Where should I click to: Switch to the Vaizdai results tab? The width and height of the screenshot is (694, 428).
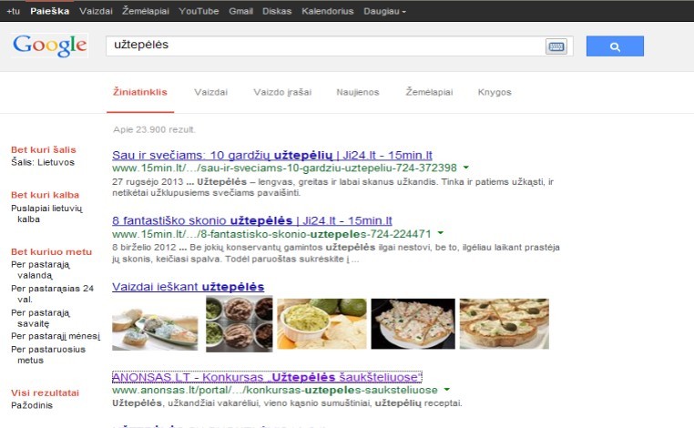pyautogui.click(x=210, y=92)
